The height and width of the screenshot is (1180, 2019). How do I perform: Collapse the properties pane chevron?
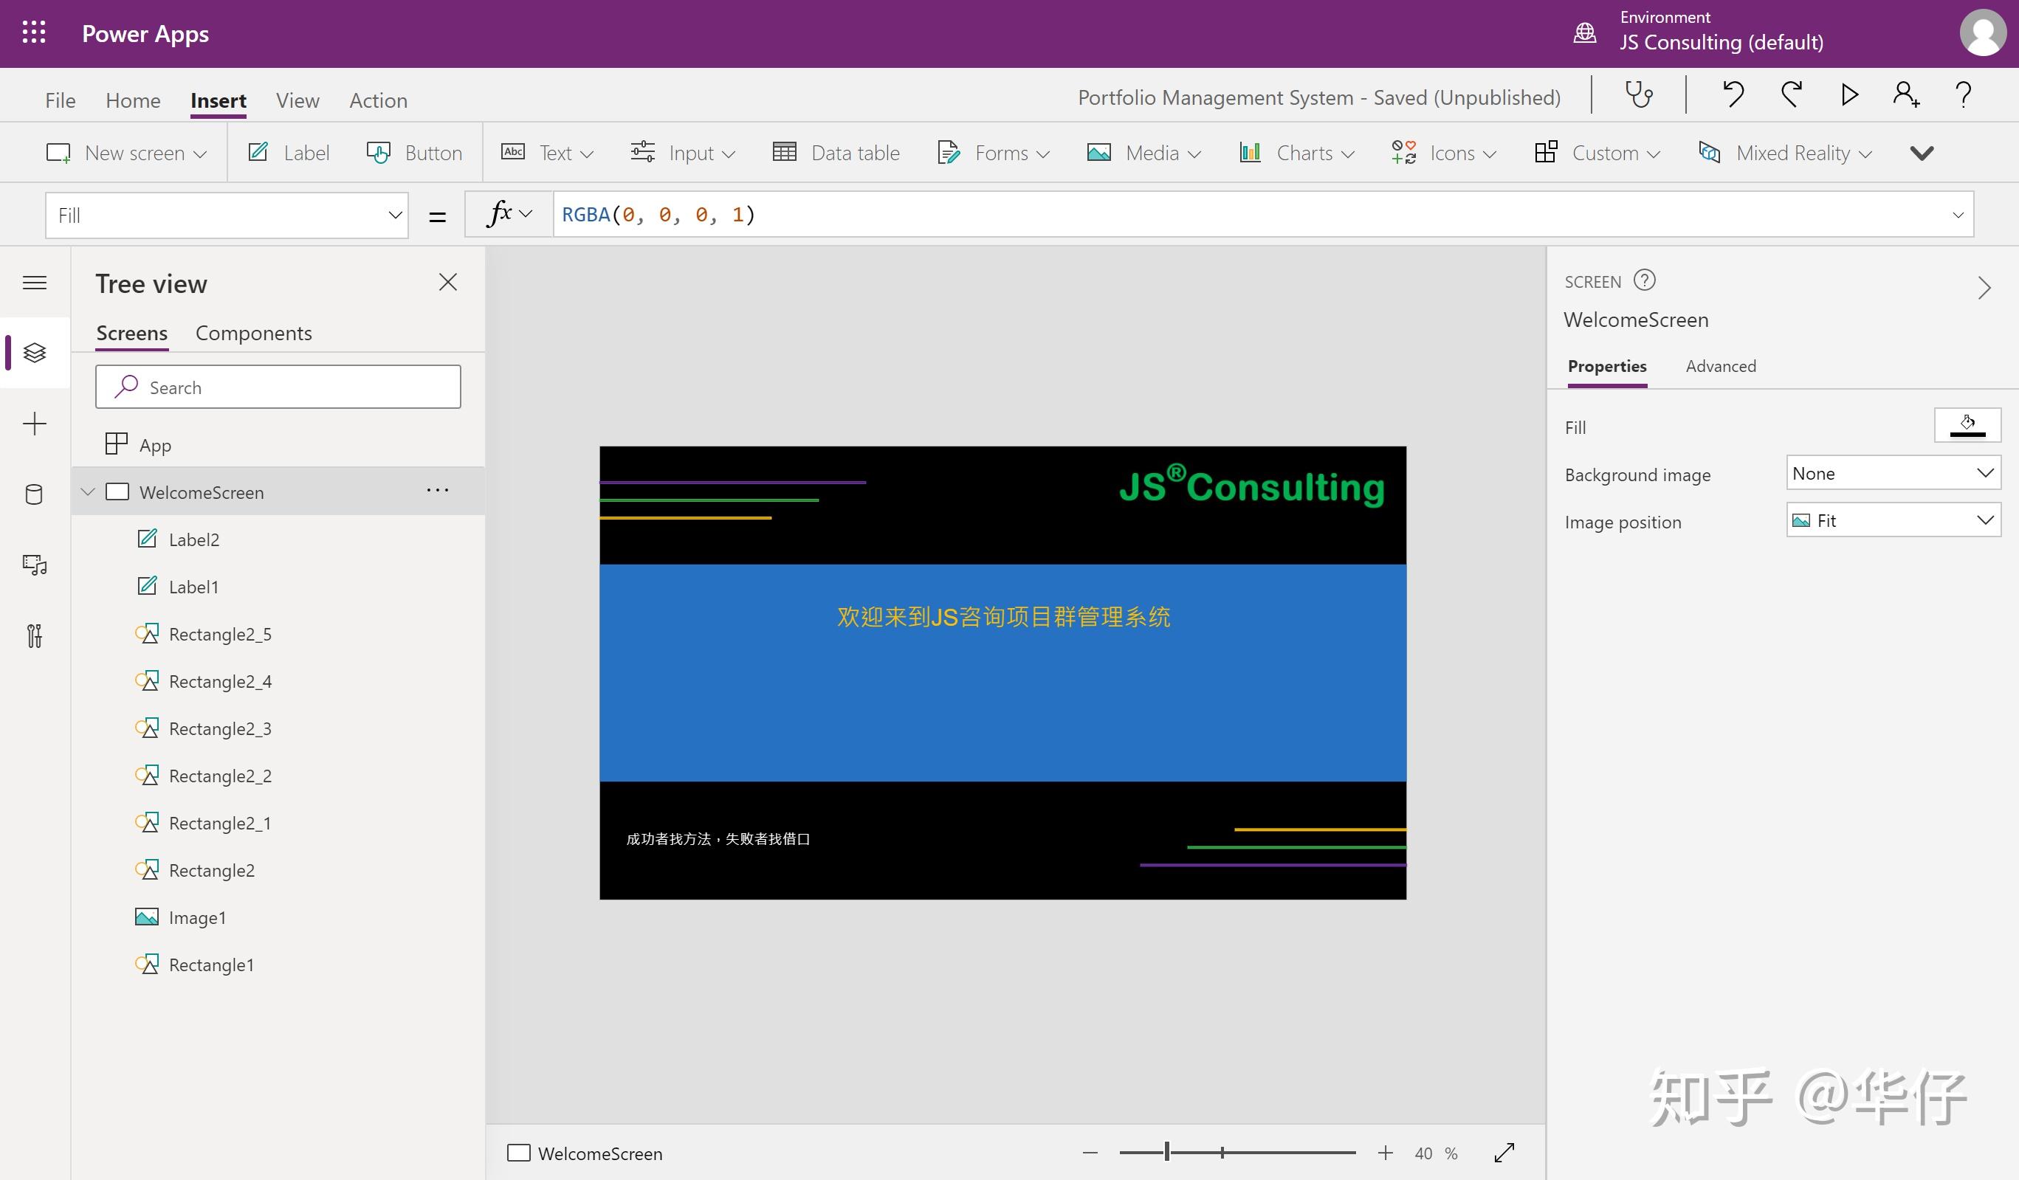[x=1984, y=288]
